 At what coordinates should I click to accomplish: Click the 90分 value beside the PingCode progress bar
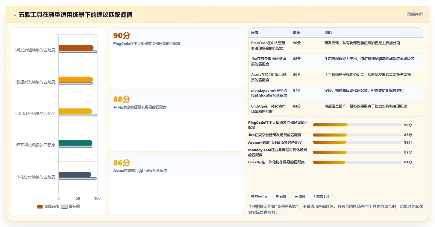pyautogui.click(x=408, y=125)
